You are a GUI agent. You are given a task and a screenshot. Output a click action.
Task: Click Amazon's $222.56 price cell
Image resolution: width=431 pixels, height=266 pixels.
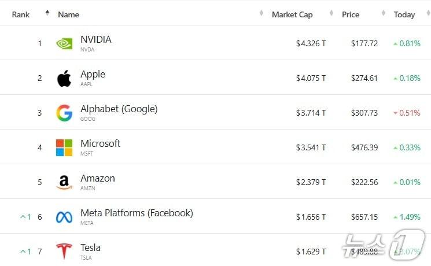pyautogui.click(x=364, y=182)
